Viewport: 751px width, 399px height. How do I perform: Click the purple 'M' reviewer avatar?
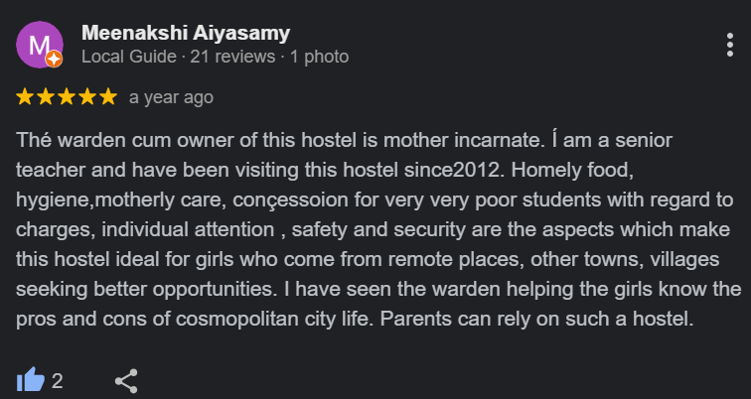pyautogui.click(x=40, y=45)
